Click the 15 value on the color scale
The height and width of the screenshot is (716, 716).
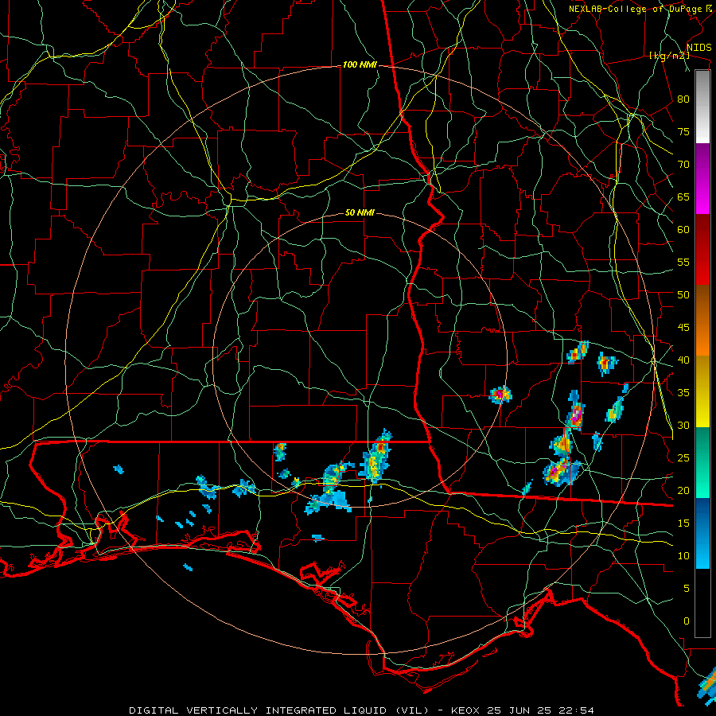[683, 523]
